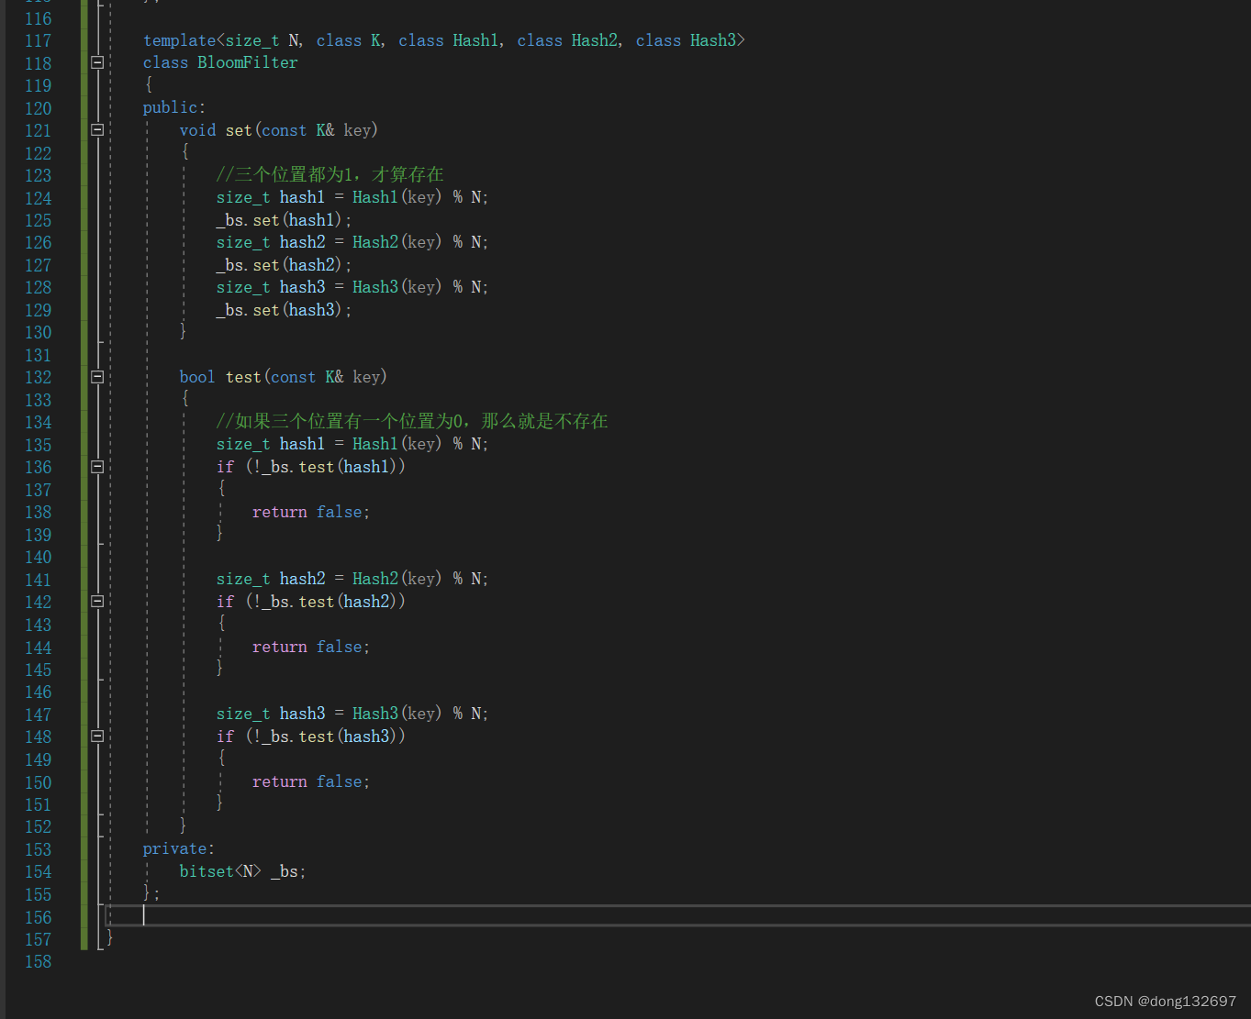The width and height of the screenshot is (1251, 1019).
Task: Click line number 117
Action: click(39, 40)
